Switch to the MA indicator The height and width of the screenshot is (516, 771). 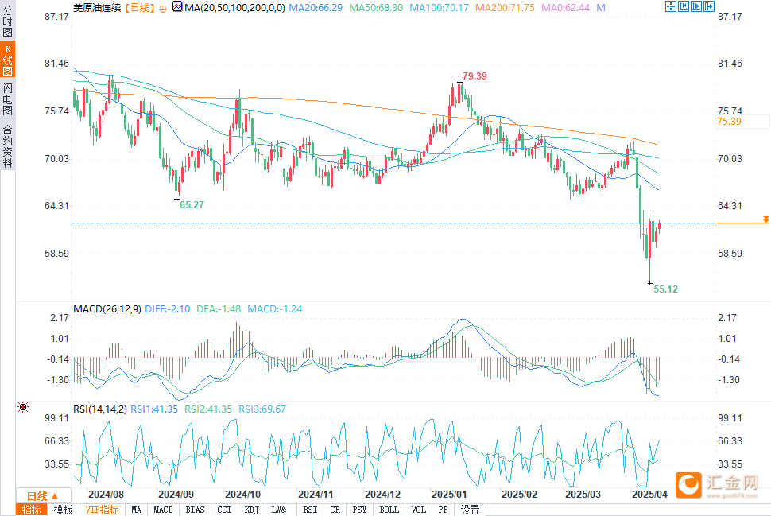[136, 510]
